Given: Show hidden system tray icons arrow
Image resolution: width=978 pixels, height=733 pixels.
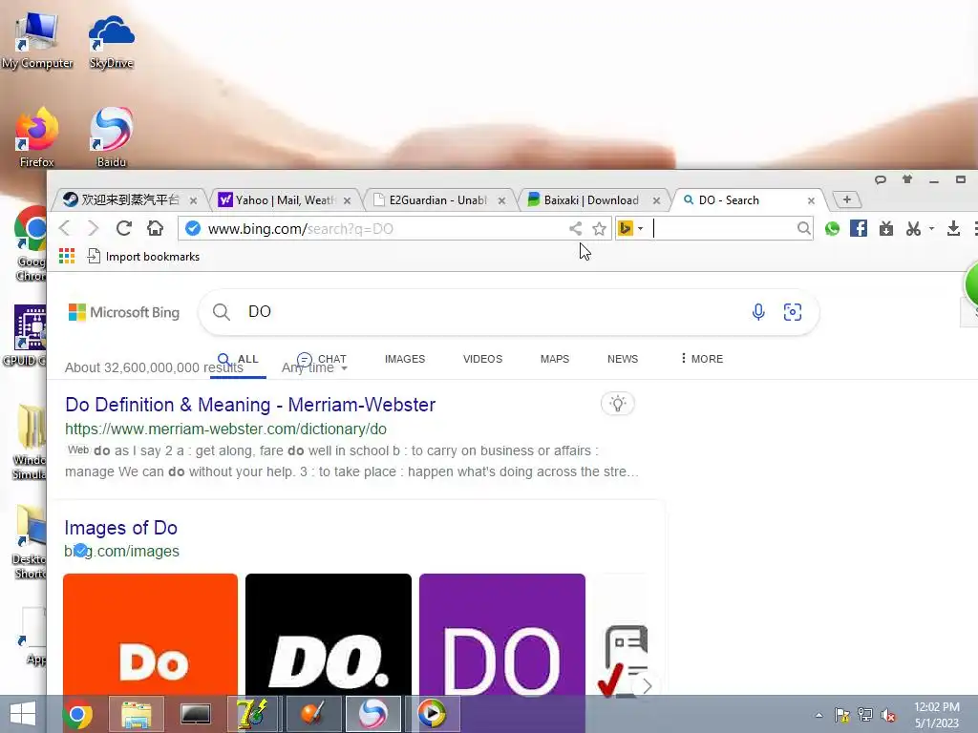Looking at the screenshot, I should tap(819, 715).
